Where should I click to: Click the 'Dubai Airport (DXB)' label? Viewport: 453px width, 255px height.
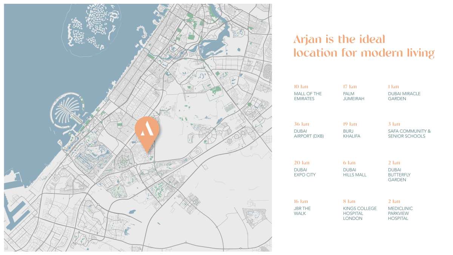[309, 133]
